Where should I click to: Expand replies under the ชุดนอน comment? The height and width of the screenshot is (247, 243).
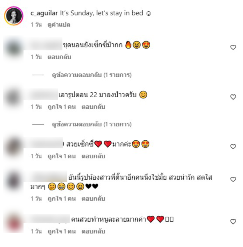(x=92, y=75)
